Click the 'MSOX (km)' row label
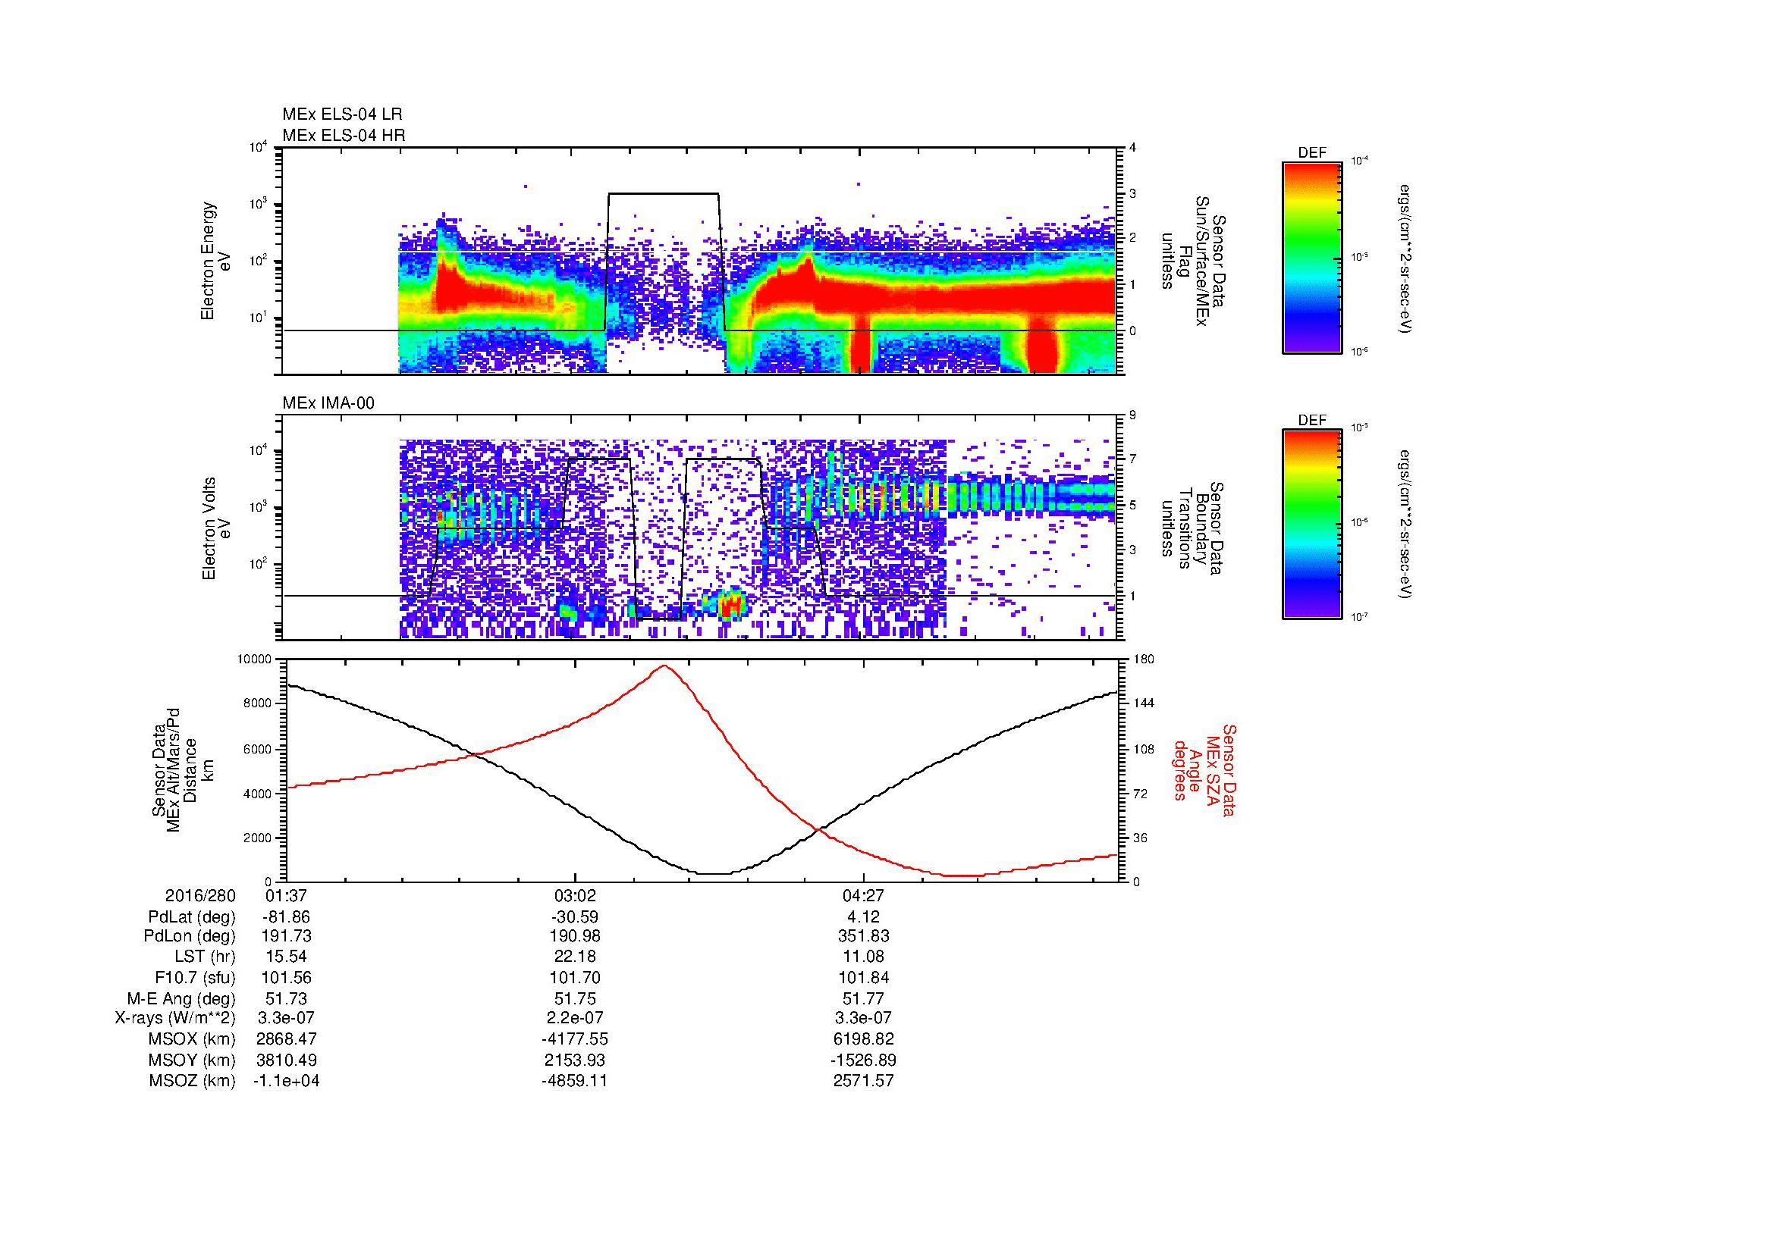1774x1253 pixels. [193, 1039]
